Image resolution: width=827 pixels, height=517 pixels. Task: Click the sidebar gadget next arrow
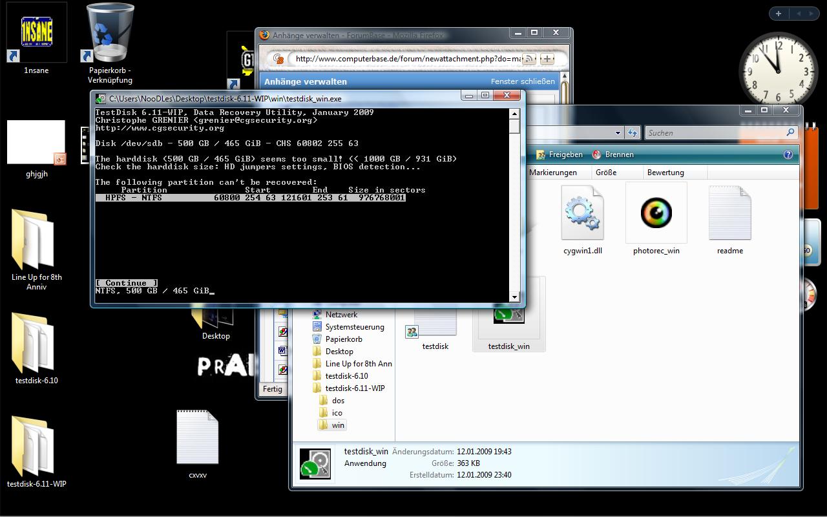pyautogui.click(x=811, y=13)
